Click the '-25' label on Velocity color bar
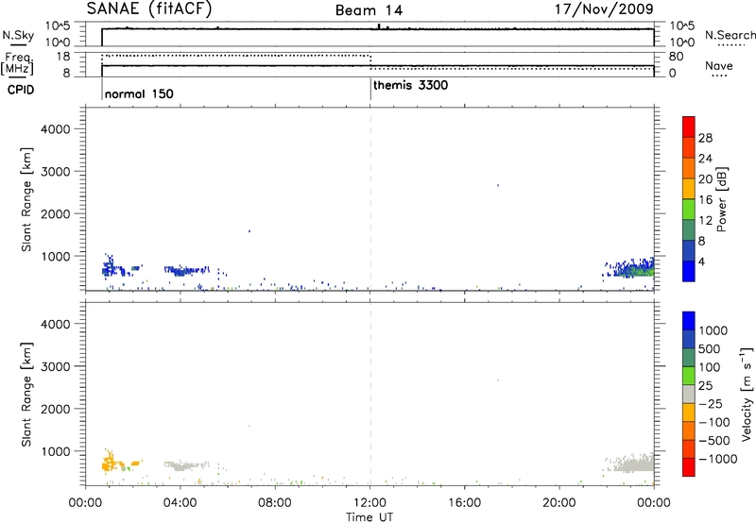The image size is (756, 523). pos(711,403)
